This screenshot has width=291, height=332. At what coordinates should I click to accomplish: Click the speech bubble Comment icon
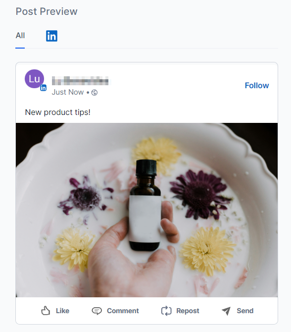coord(97,311)
